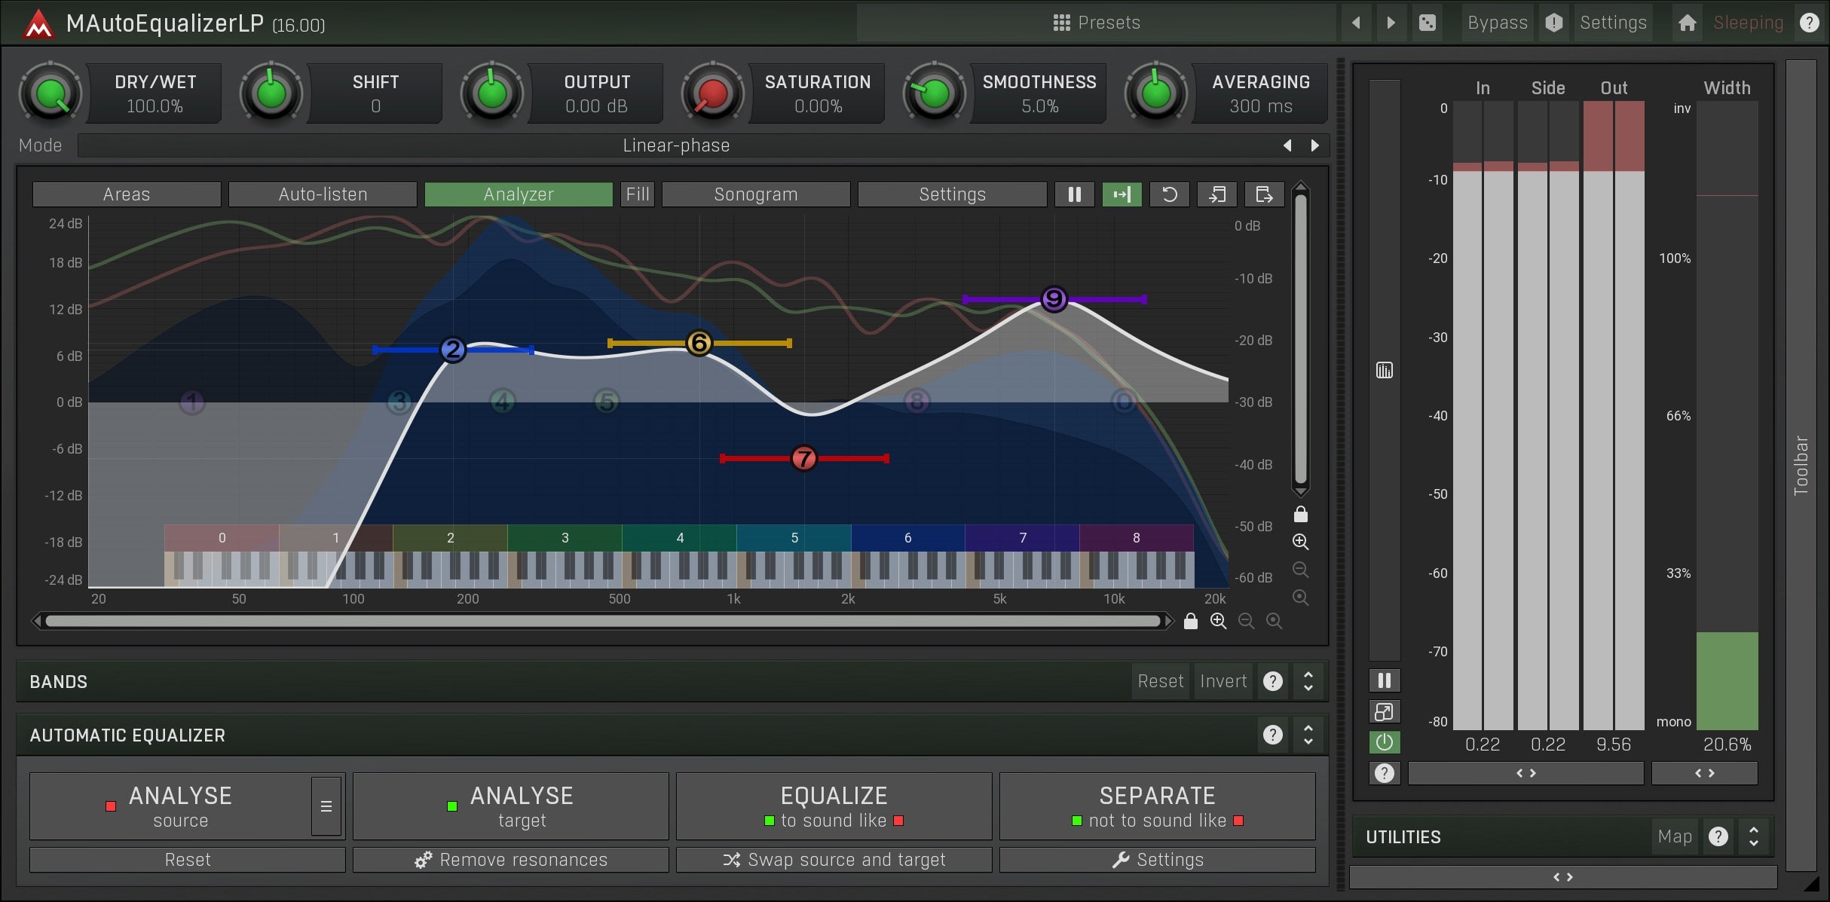Click Swap source and target

[834, 859]
